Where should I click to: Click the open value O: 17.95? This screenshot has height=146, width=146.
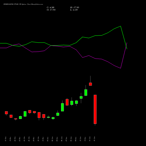[51, 10]
